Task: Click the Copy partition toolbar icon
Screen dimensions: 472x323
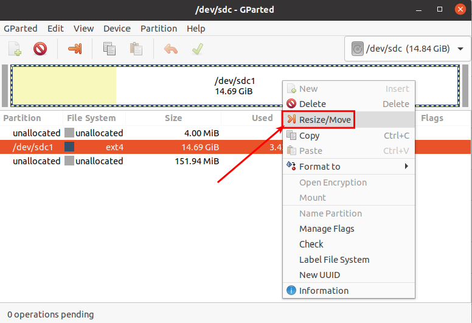Action: click(109, 49)
